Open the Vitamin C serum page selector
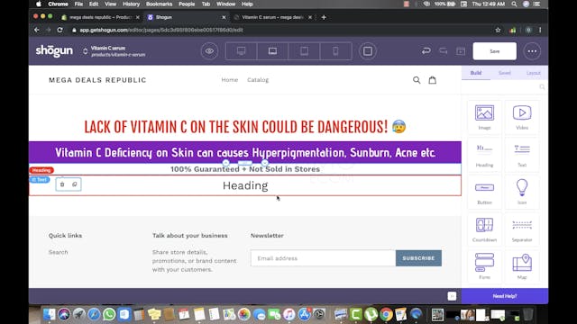Viewport: 577px width, 324px height. click(114, 51)
